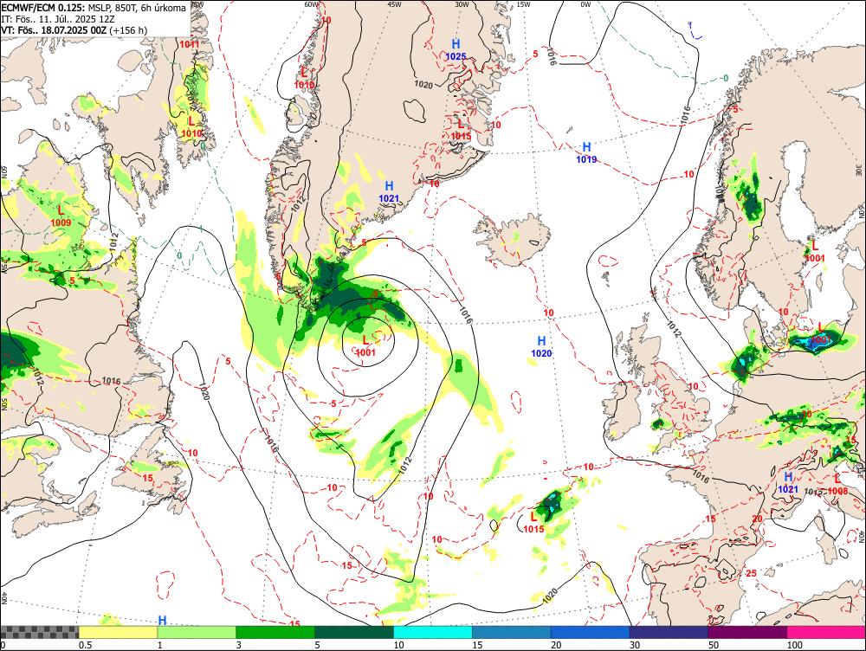Click the H 1021 high over southern Greenland
This screenshot has width=866, height=651.
point(389,191)
